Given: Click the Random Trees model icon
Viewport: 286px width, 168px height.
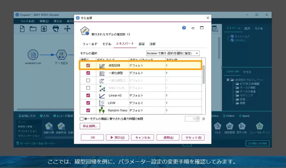Looking at the screenshot, I should tap(102, 110).
